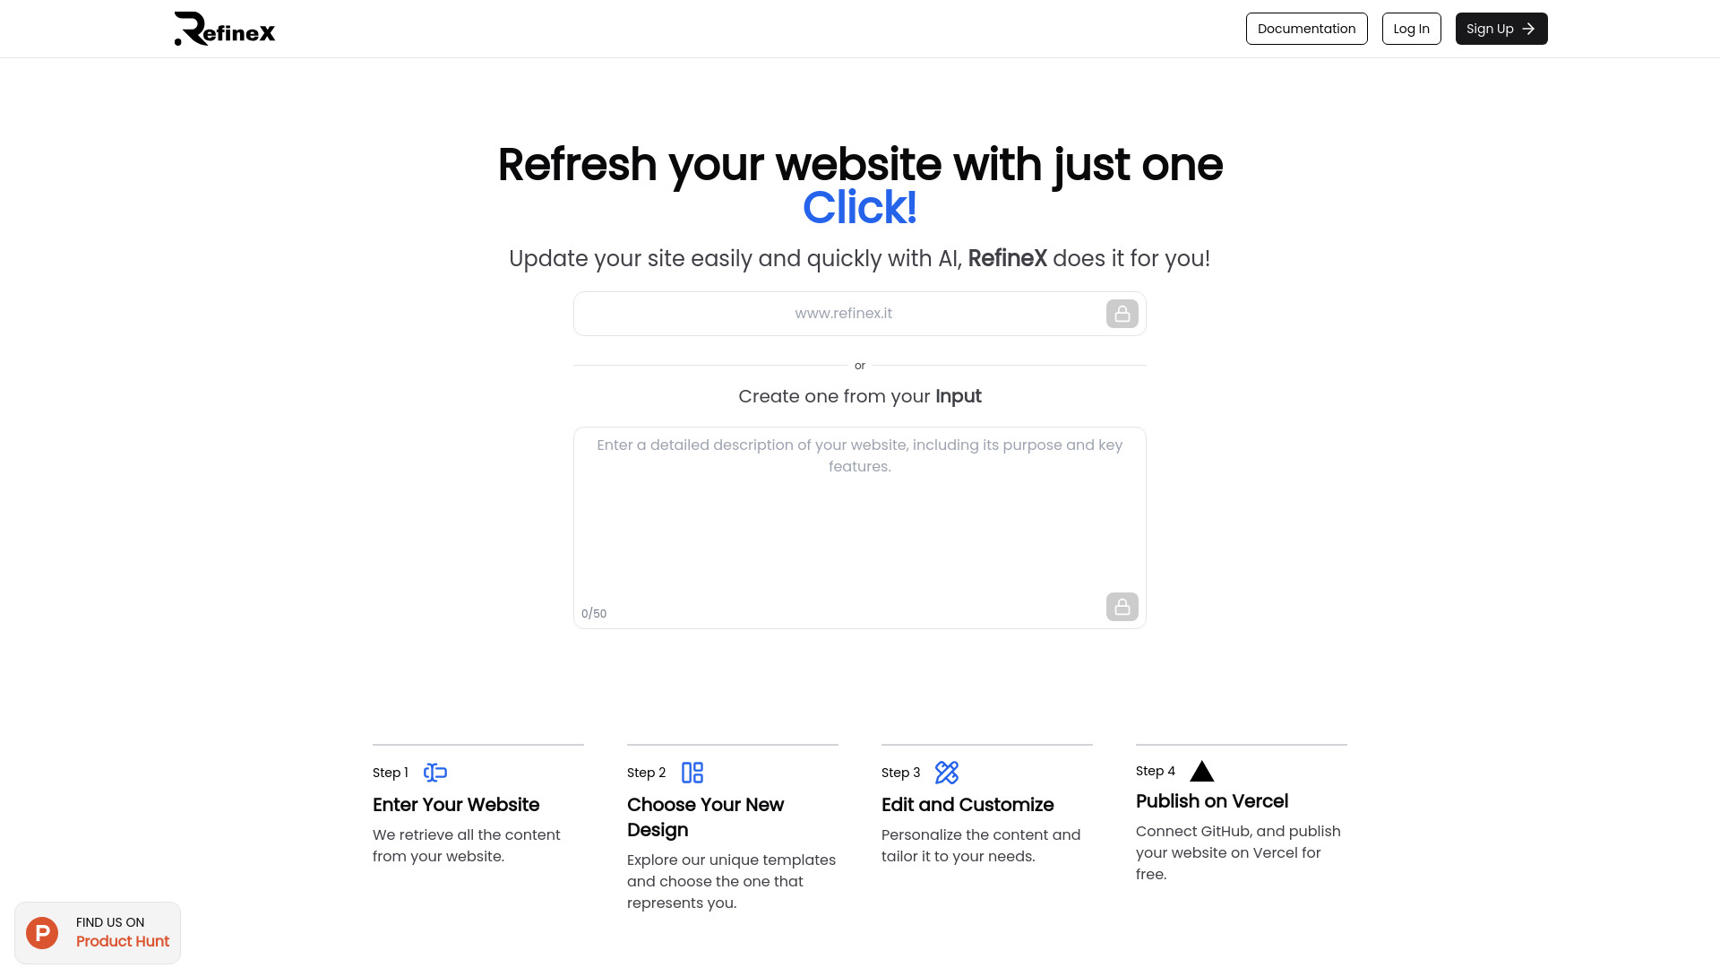The height and width of the screenshot is (968, 1720).
Task: Click the Publish on Vercel triangle icon
Action: point(1201,772)
